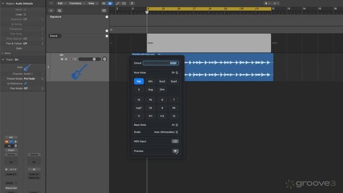Click the Signature track add button
This screenshot has width=343, height=193.
click(x=107, y=17)
